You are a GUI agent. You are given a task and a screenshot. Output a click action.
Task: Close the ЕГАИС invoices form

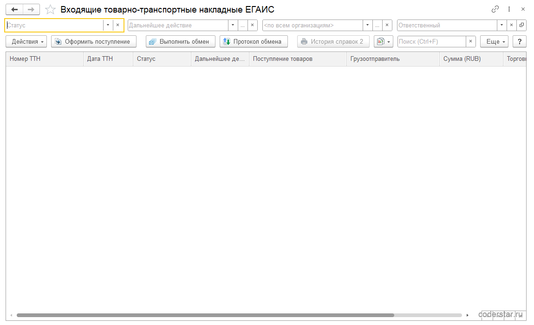click(523, 9)
